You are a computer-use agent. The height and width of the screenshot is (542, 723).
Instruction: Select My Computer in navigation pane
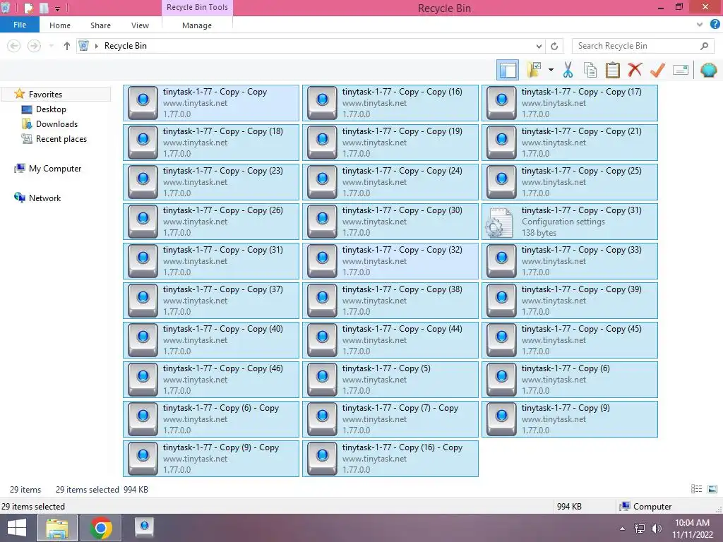55,169
